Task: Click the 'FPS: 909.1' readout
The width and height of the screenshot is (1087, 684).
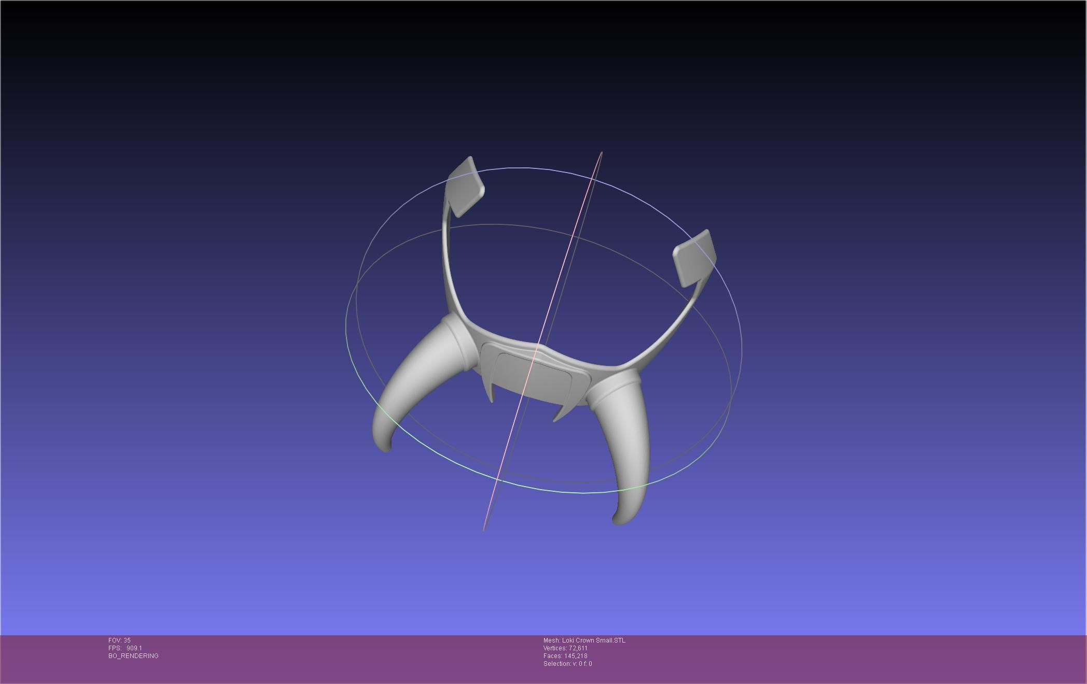Action: click(x=125, y=648)
